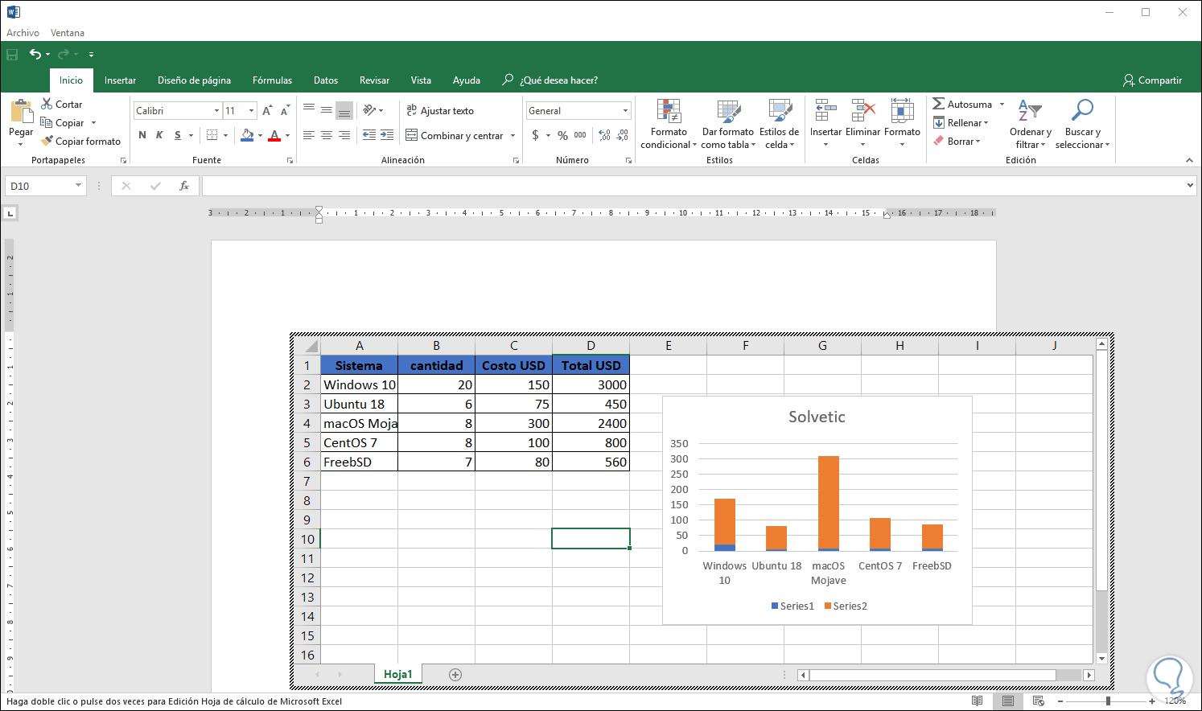
Task: Switch to the Fórmulas tab
Action: (x=272, y=80)
